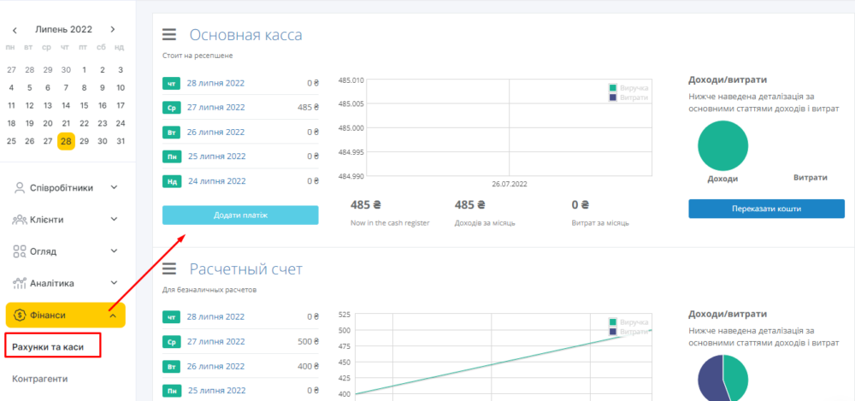Click the Переказати кошти button
This screenshot has height=401, width=855.
[766, 209]
